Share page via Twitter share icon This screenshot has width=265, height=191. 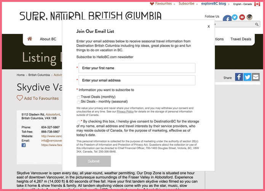[x=247, y=77]
